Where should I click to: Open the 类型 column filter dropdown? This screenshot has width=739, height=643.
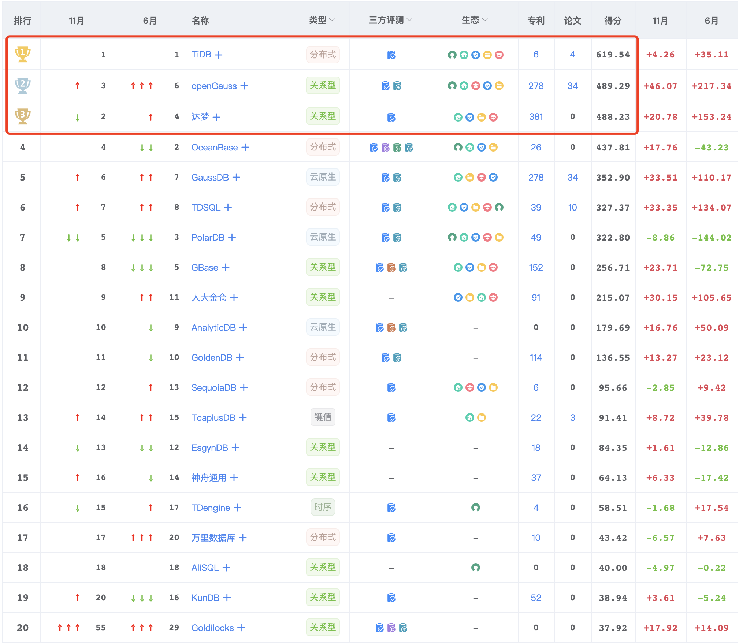332,20
